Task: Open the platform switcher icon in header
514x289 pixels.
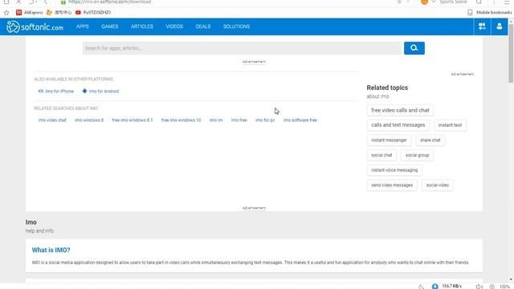Action: pos(482,26)
